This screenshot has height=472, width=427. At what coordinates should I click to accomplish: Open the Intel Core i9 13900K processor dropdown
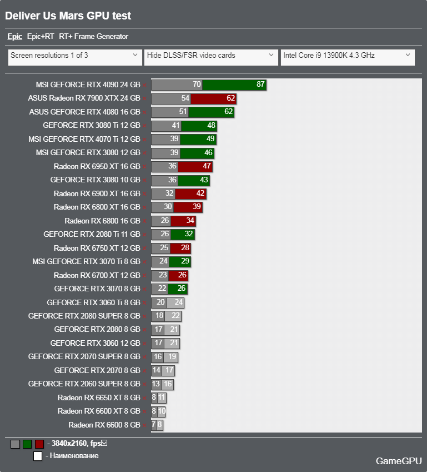click(348, 57)
